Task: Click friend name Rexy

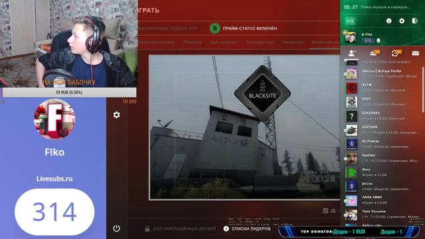Action: click(x=366, y=169)
